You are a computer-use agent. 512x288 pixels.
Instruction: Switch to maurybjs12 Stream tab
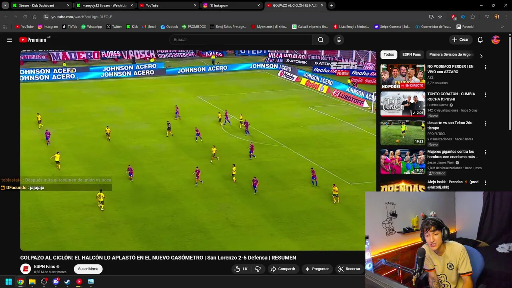(104, 6)
